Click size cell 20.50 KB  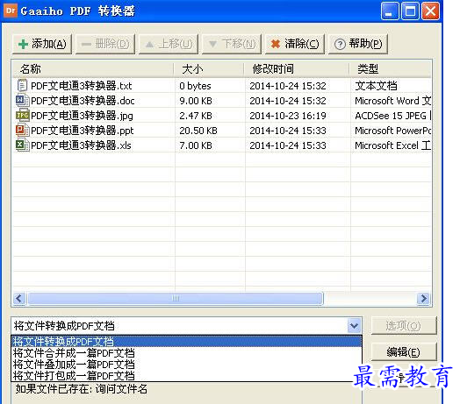[x=198, y=131]
